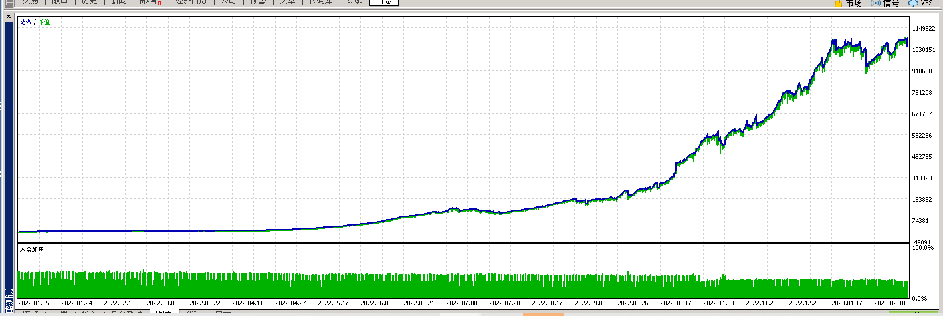Screen dimensions: 943x316
Task: Open the 文章 (Articles) tab
Action: [287, 2]
